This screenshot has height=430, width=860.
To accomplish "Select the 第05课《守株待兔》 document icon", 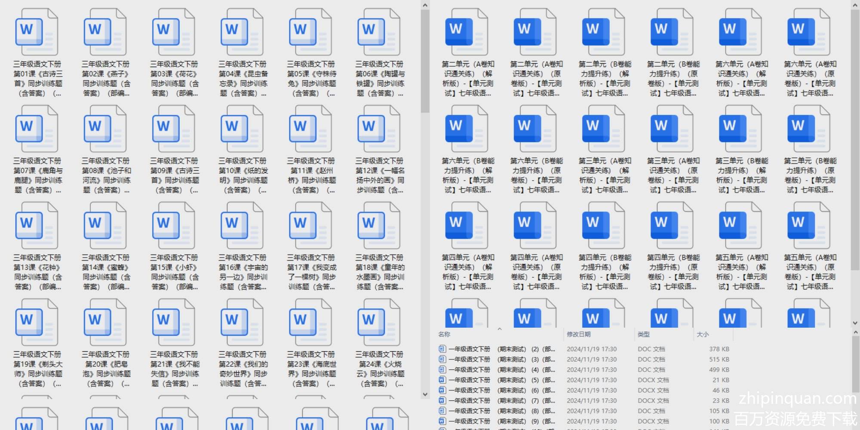I will click(x=310, y=32).
